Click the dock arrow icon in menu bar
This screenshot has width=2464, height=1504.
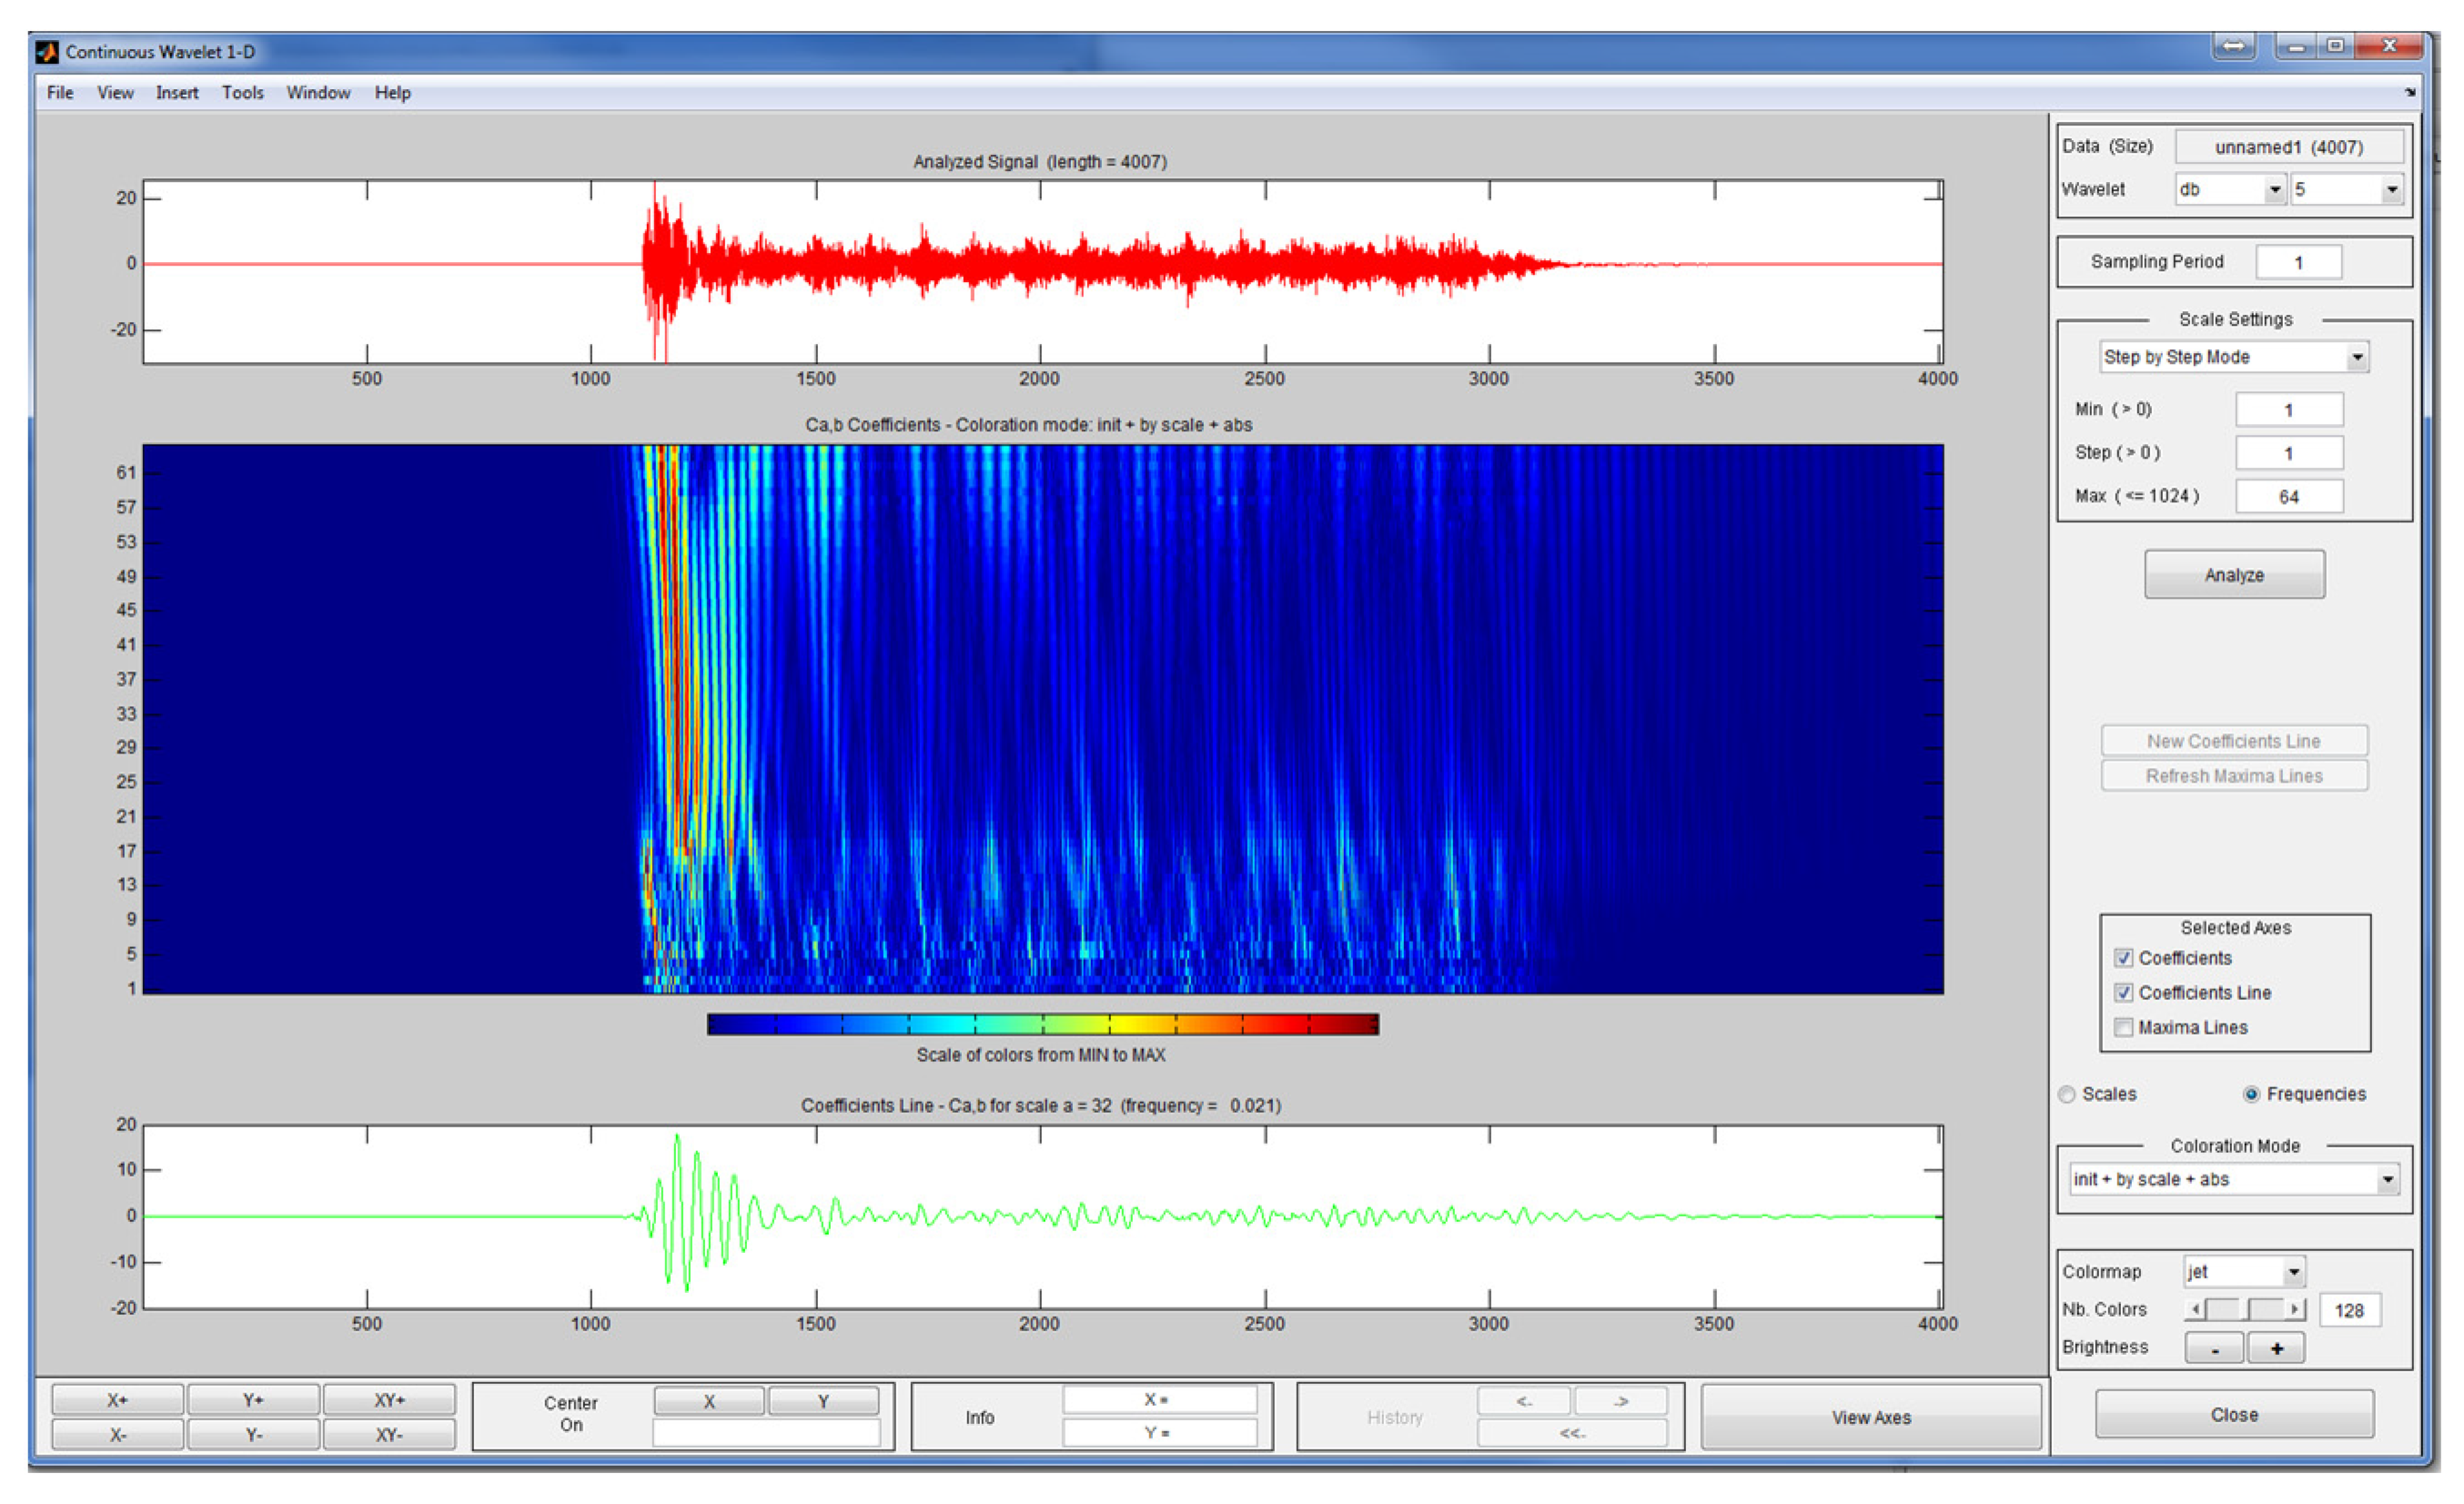tap(2409, 93)
